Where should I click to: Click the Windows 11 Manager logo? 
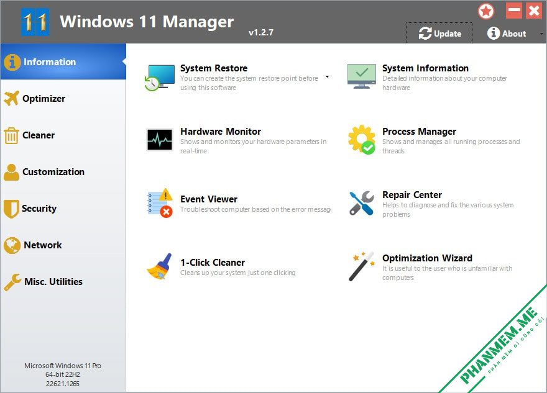(x=35, y=22)
